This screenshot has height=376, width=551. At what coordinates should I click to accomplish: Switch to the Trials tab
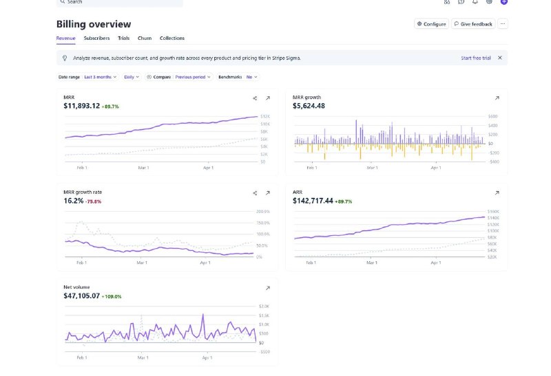pyautogui.click(x=124, y=38)
